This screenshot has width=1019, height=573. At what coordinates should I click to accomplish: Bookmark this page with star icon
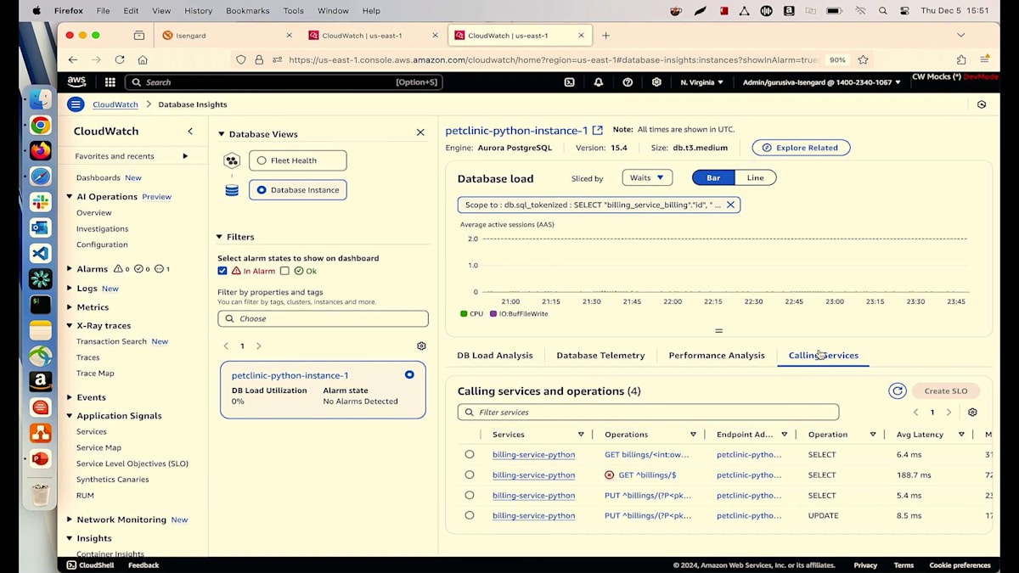click(863, 59)
